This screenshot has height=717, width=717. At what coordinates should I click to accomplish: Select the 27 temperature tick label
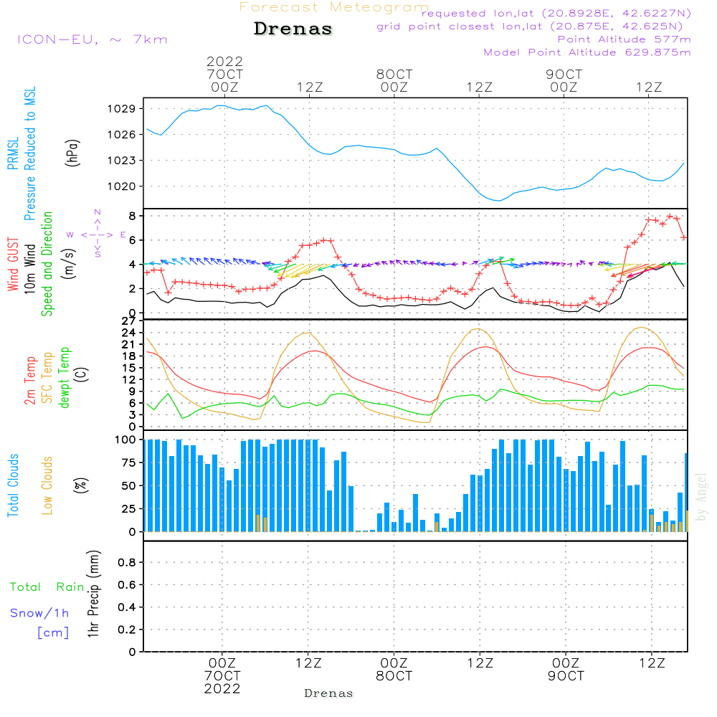[129, 321]
